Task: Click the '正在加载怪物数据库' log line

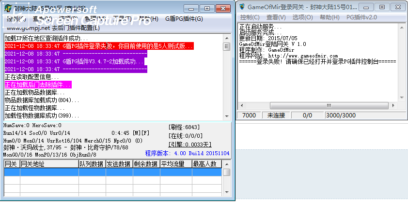Action: pyautogui.click(x=34, y=108)
